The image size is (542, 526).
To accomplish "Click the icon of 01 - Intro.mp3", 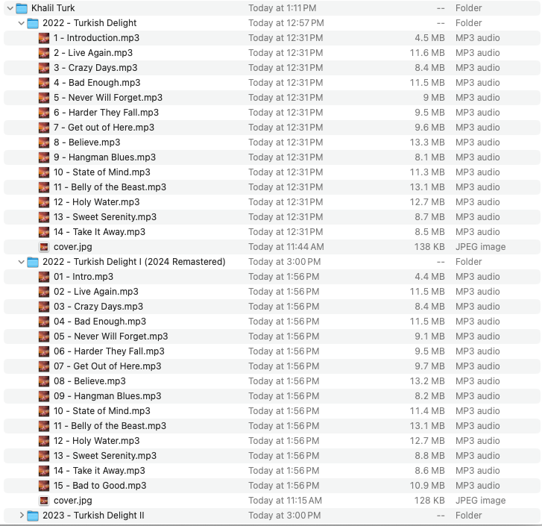I will 44,277.
